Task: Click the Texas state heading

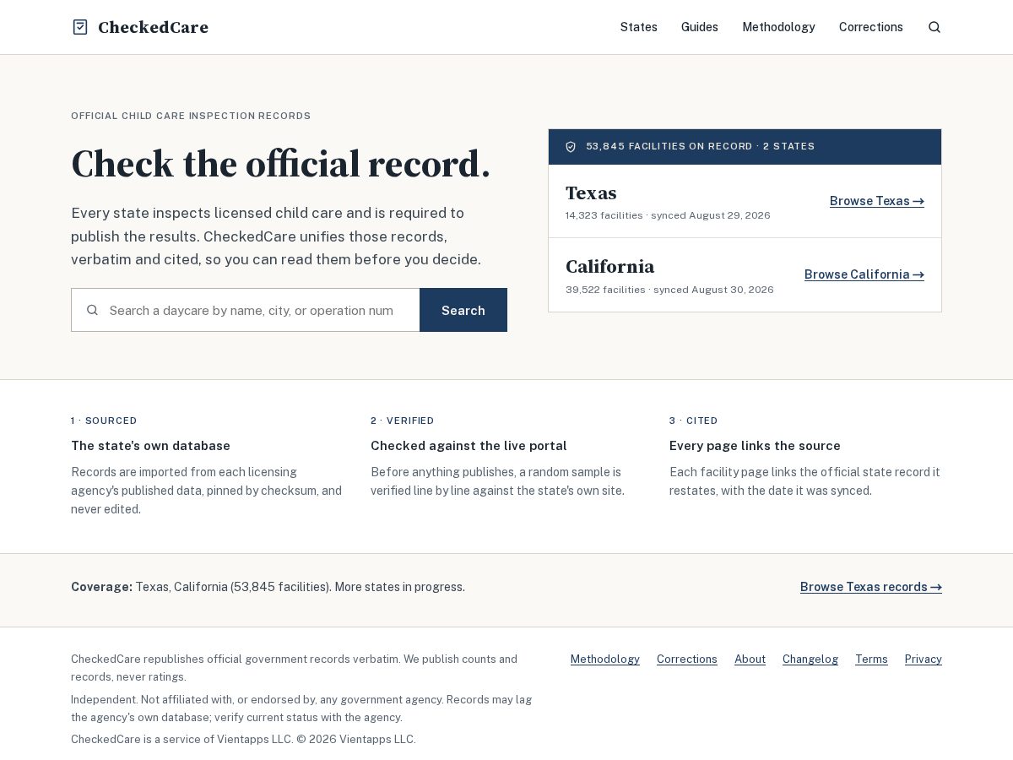Action: click(591, 193)
